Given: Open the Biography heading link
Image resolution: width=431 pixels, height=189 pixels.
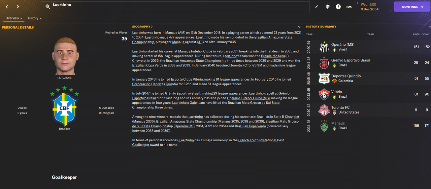Looking at the screenshot, I should [142, 27].
